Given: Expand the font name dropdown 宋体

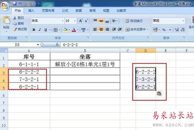Looking at the screenshot, I should click(x=63, y=21).
